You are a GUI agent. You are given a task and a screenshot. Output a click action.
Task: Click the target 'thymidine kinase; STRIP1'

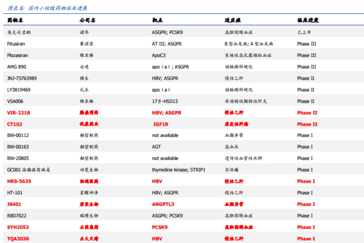point(179,170)
